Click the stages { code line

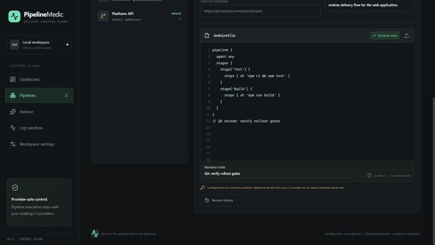click(x=224, y=63)
